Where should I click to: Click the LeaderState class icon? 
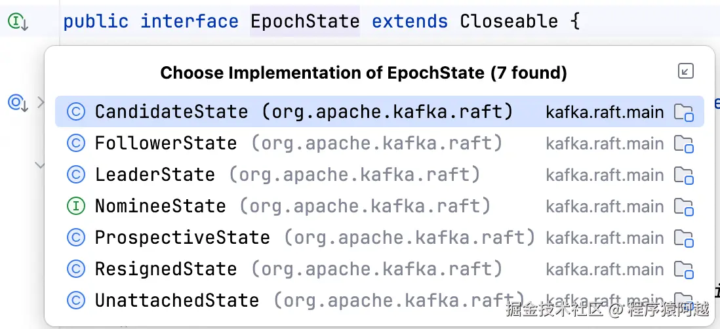coord(76,175)
